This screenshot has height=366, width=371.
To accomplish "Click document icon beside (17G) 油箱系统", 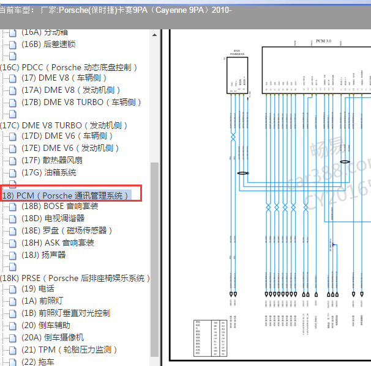I will [12, 173].
